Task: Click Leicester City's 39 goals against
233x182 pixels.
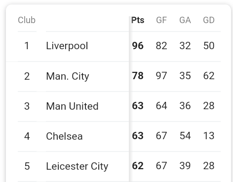Action: point(185,166)
